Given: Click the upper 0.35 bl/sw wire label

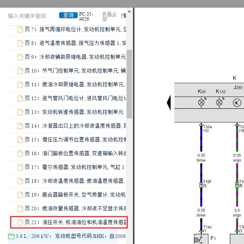Looking at the screenshot, I should pyautogui.click(x=201, y=158).
